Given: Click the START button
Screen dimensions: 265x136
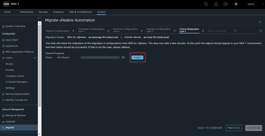Looking at the screenshot, I should [137, 57].
